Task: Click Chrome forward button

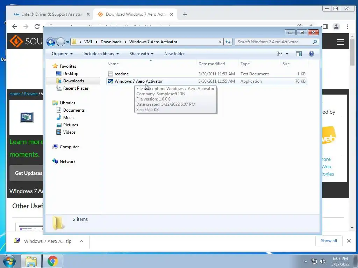Action: click(x=26, y=27)
